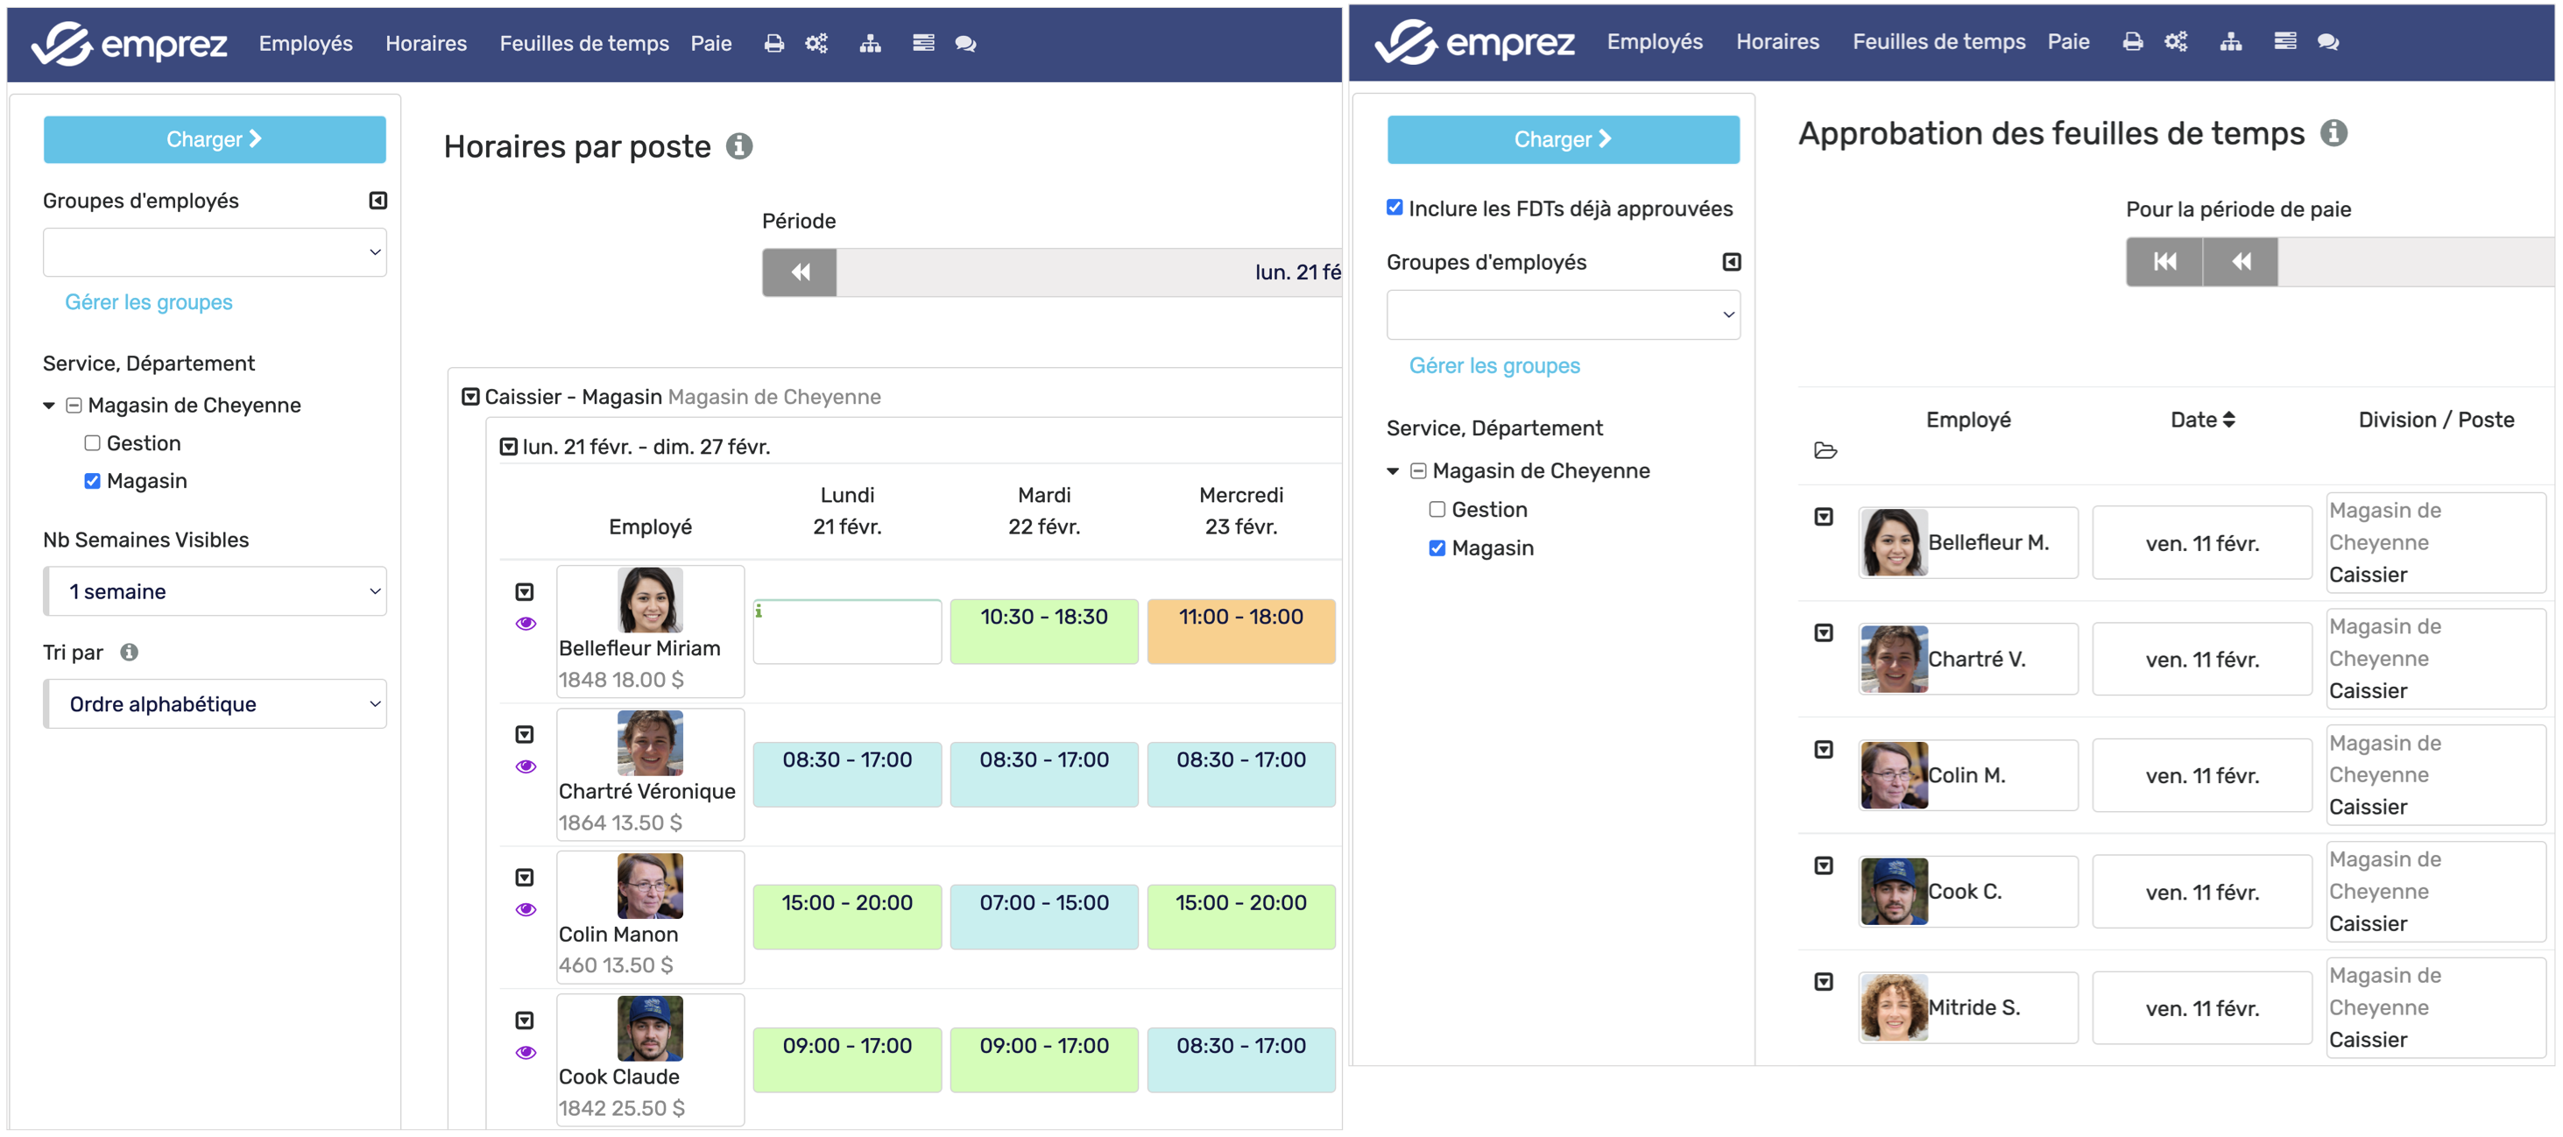Collapse the Caissier - Magasin section
The image size is (2563, 1137).
[470, 398]
